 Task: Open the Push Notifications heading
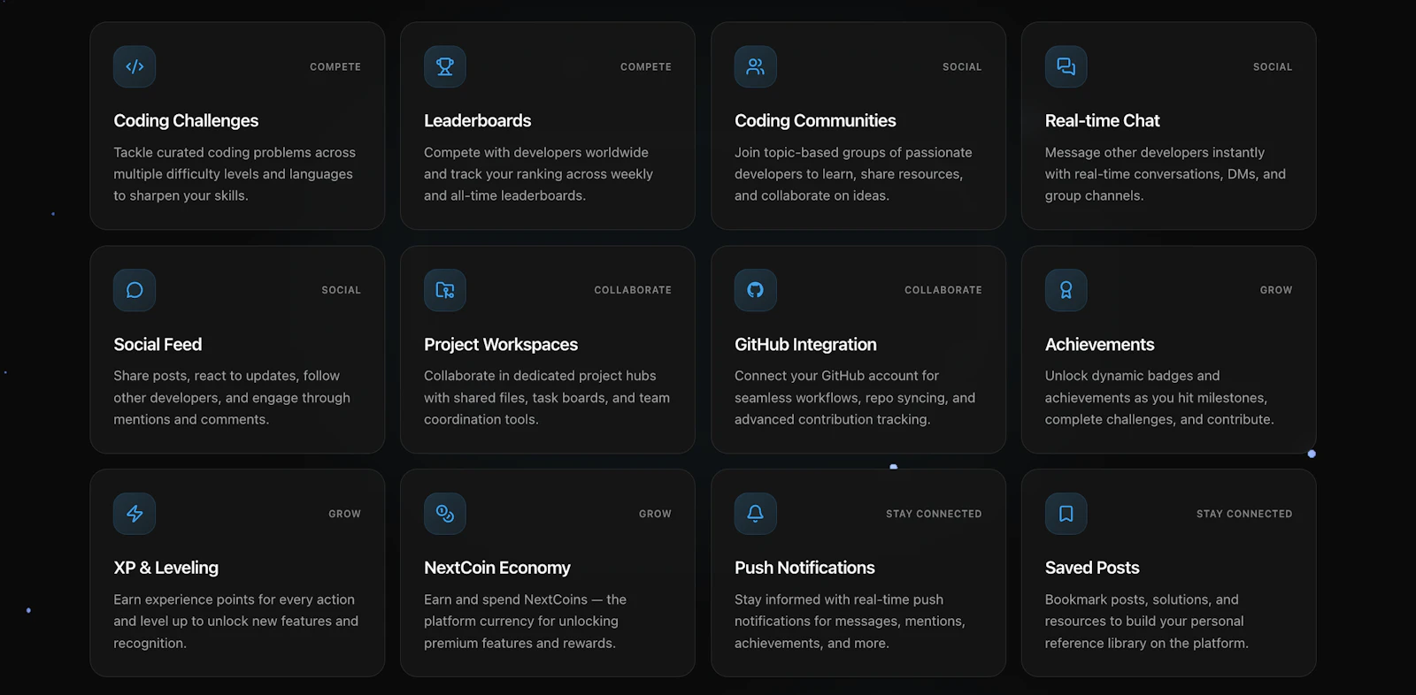(804, 568)
